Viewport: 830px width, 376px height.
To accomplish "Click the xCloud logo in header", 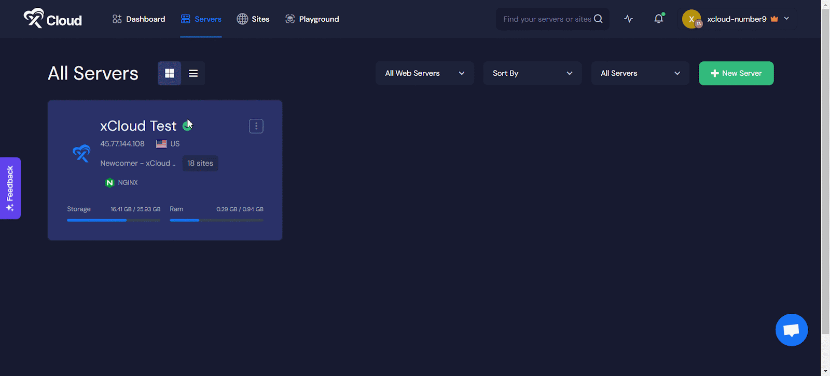I will coord(53,19).
